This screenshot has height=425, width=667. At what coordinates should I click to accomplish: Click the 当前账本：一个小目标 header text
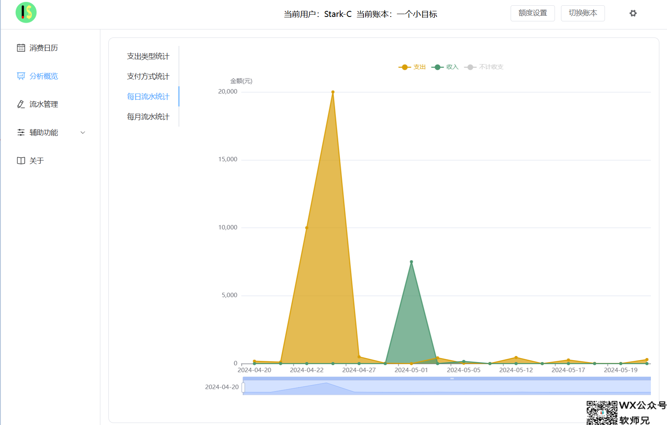click(397, 14)
